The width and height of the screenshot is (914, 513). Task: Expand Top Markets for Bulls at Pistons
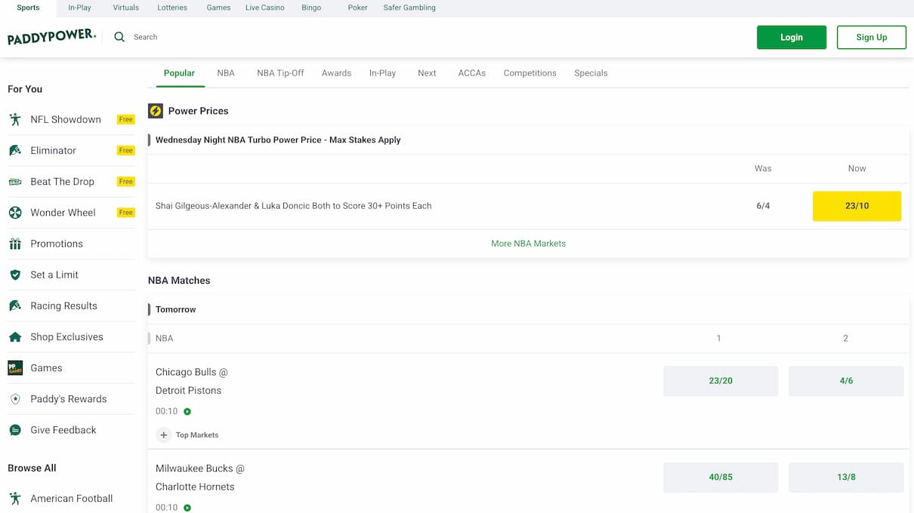(x=163, y=435)
